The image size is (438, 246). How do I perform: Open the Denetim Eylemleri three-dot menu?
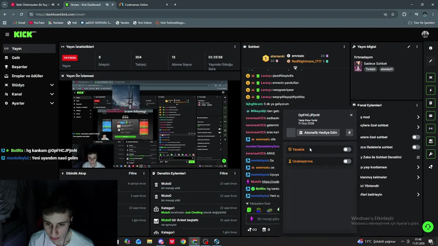235,174
